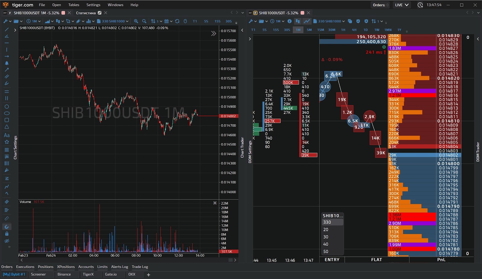Click the gear icon in DOM cluster area
Viewport: 482px width, 279px height.
[x=384, y=47]
